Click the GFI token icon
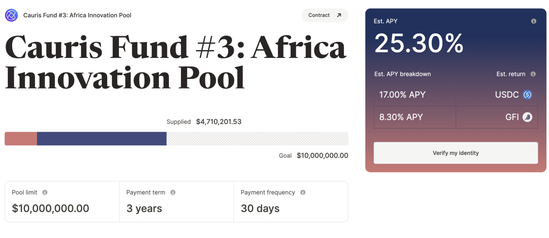This screenshot has width=549, height=238. pos(527,117)
